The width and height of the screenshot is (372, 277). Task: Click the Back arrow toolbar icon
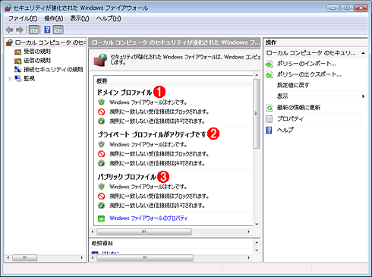10,30
